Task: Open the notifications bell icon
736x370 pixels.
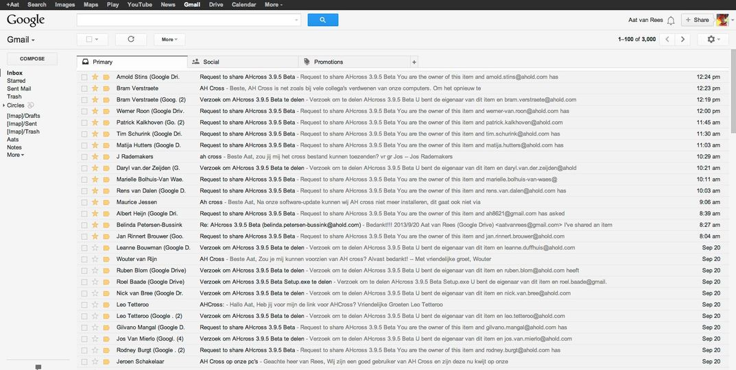Action: pyautogui.click(x=671, y=20)
